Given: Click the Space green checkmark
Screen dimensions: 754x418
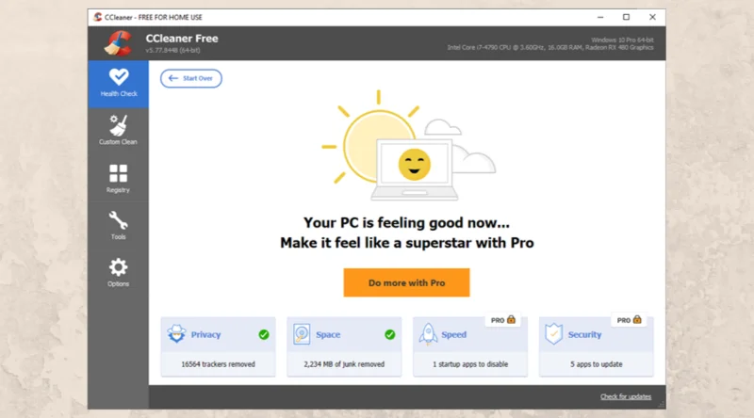Looking at the screenshot, I should pyautogui.click(x=390, y=334).
